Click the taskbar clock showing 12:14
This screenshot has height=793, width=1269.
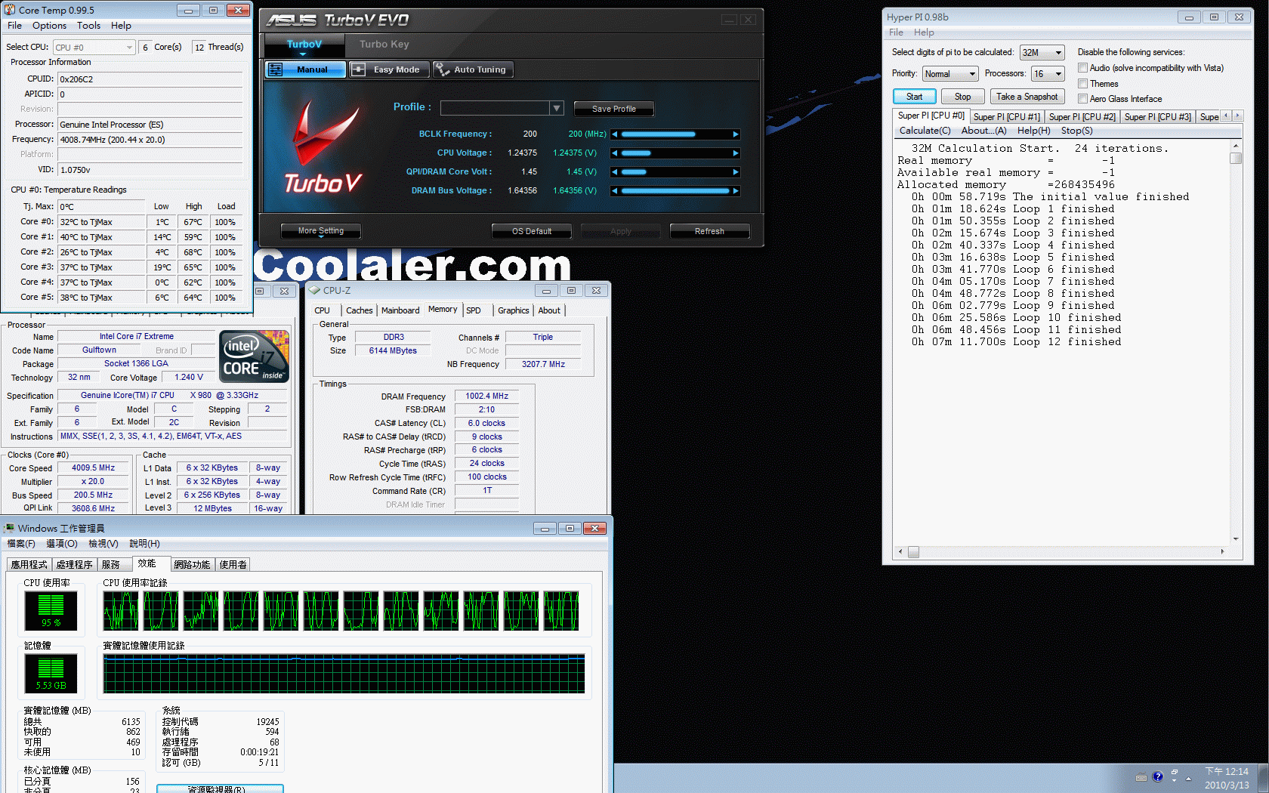(1227, 778)
